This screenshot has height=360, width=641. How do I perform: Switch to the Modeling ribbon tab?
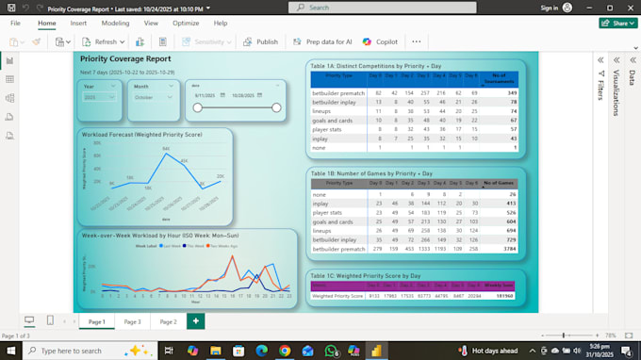tap(115, 24)
